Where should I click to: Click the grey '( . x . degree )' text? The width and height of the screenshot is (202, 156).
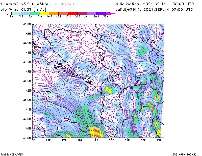coord(62,4)
